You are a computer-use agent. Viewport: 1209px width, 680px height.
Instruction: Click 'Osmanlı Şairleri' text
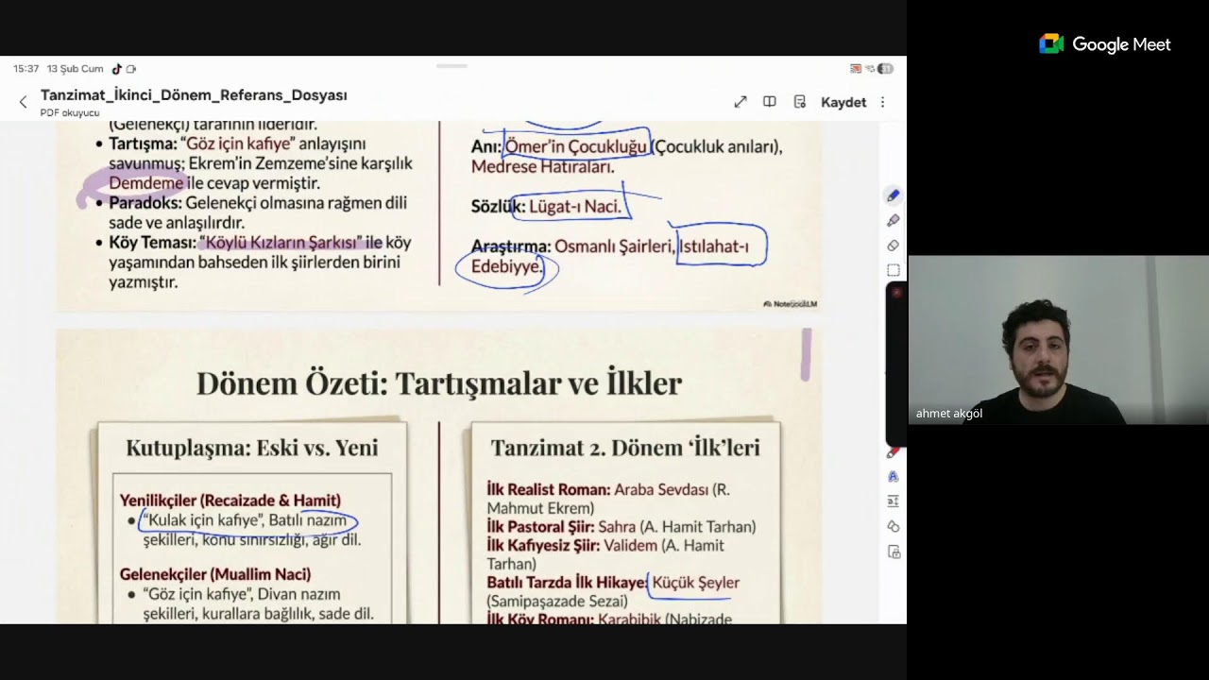(x=615, y=246)
